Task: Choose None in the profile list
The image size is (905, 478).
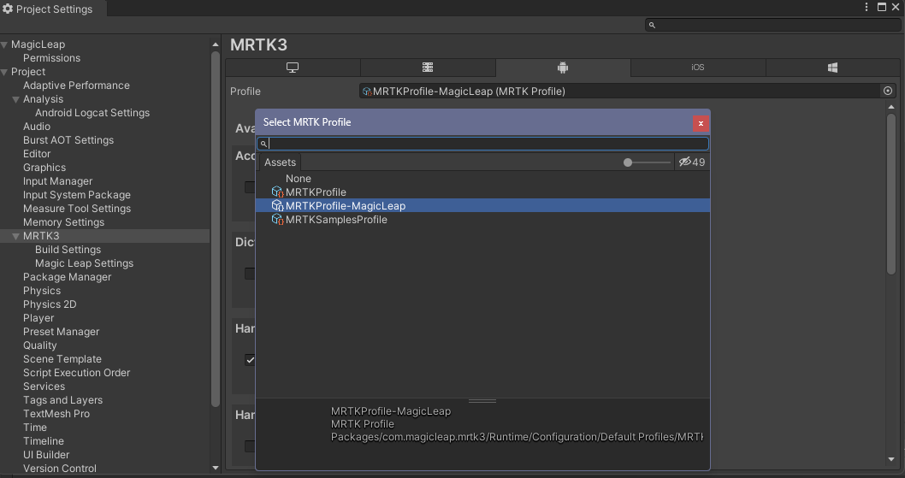Action: point(299,179)
